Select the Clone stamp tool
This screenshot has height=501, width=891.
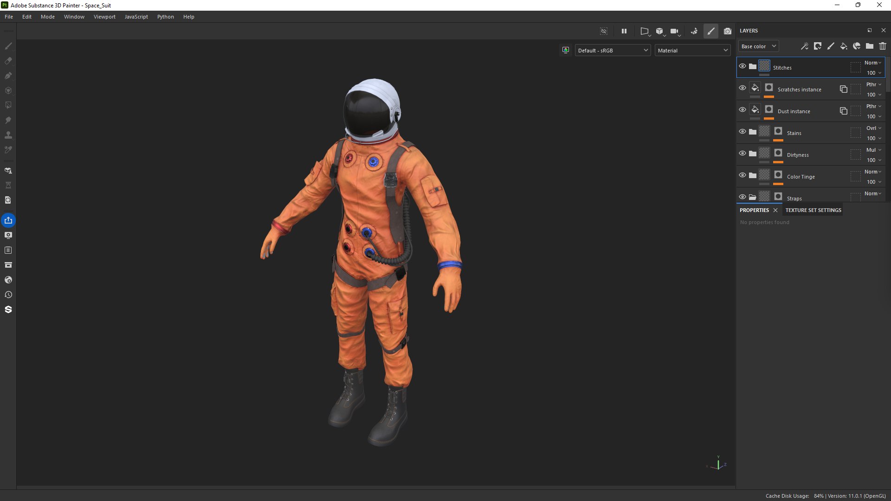click(8, 135)
